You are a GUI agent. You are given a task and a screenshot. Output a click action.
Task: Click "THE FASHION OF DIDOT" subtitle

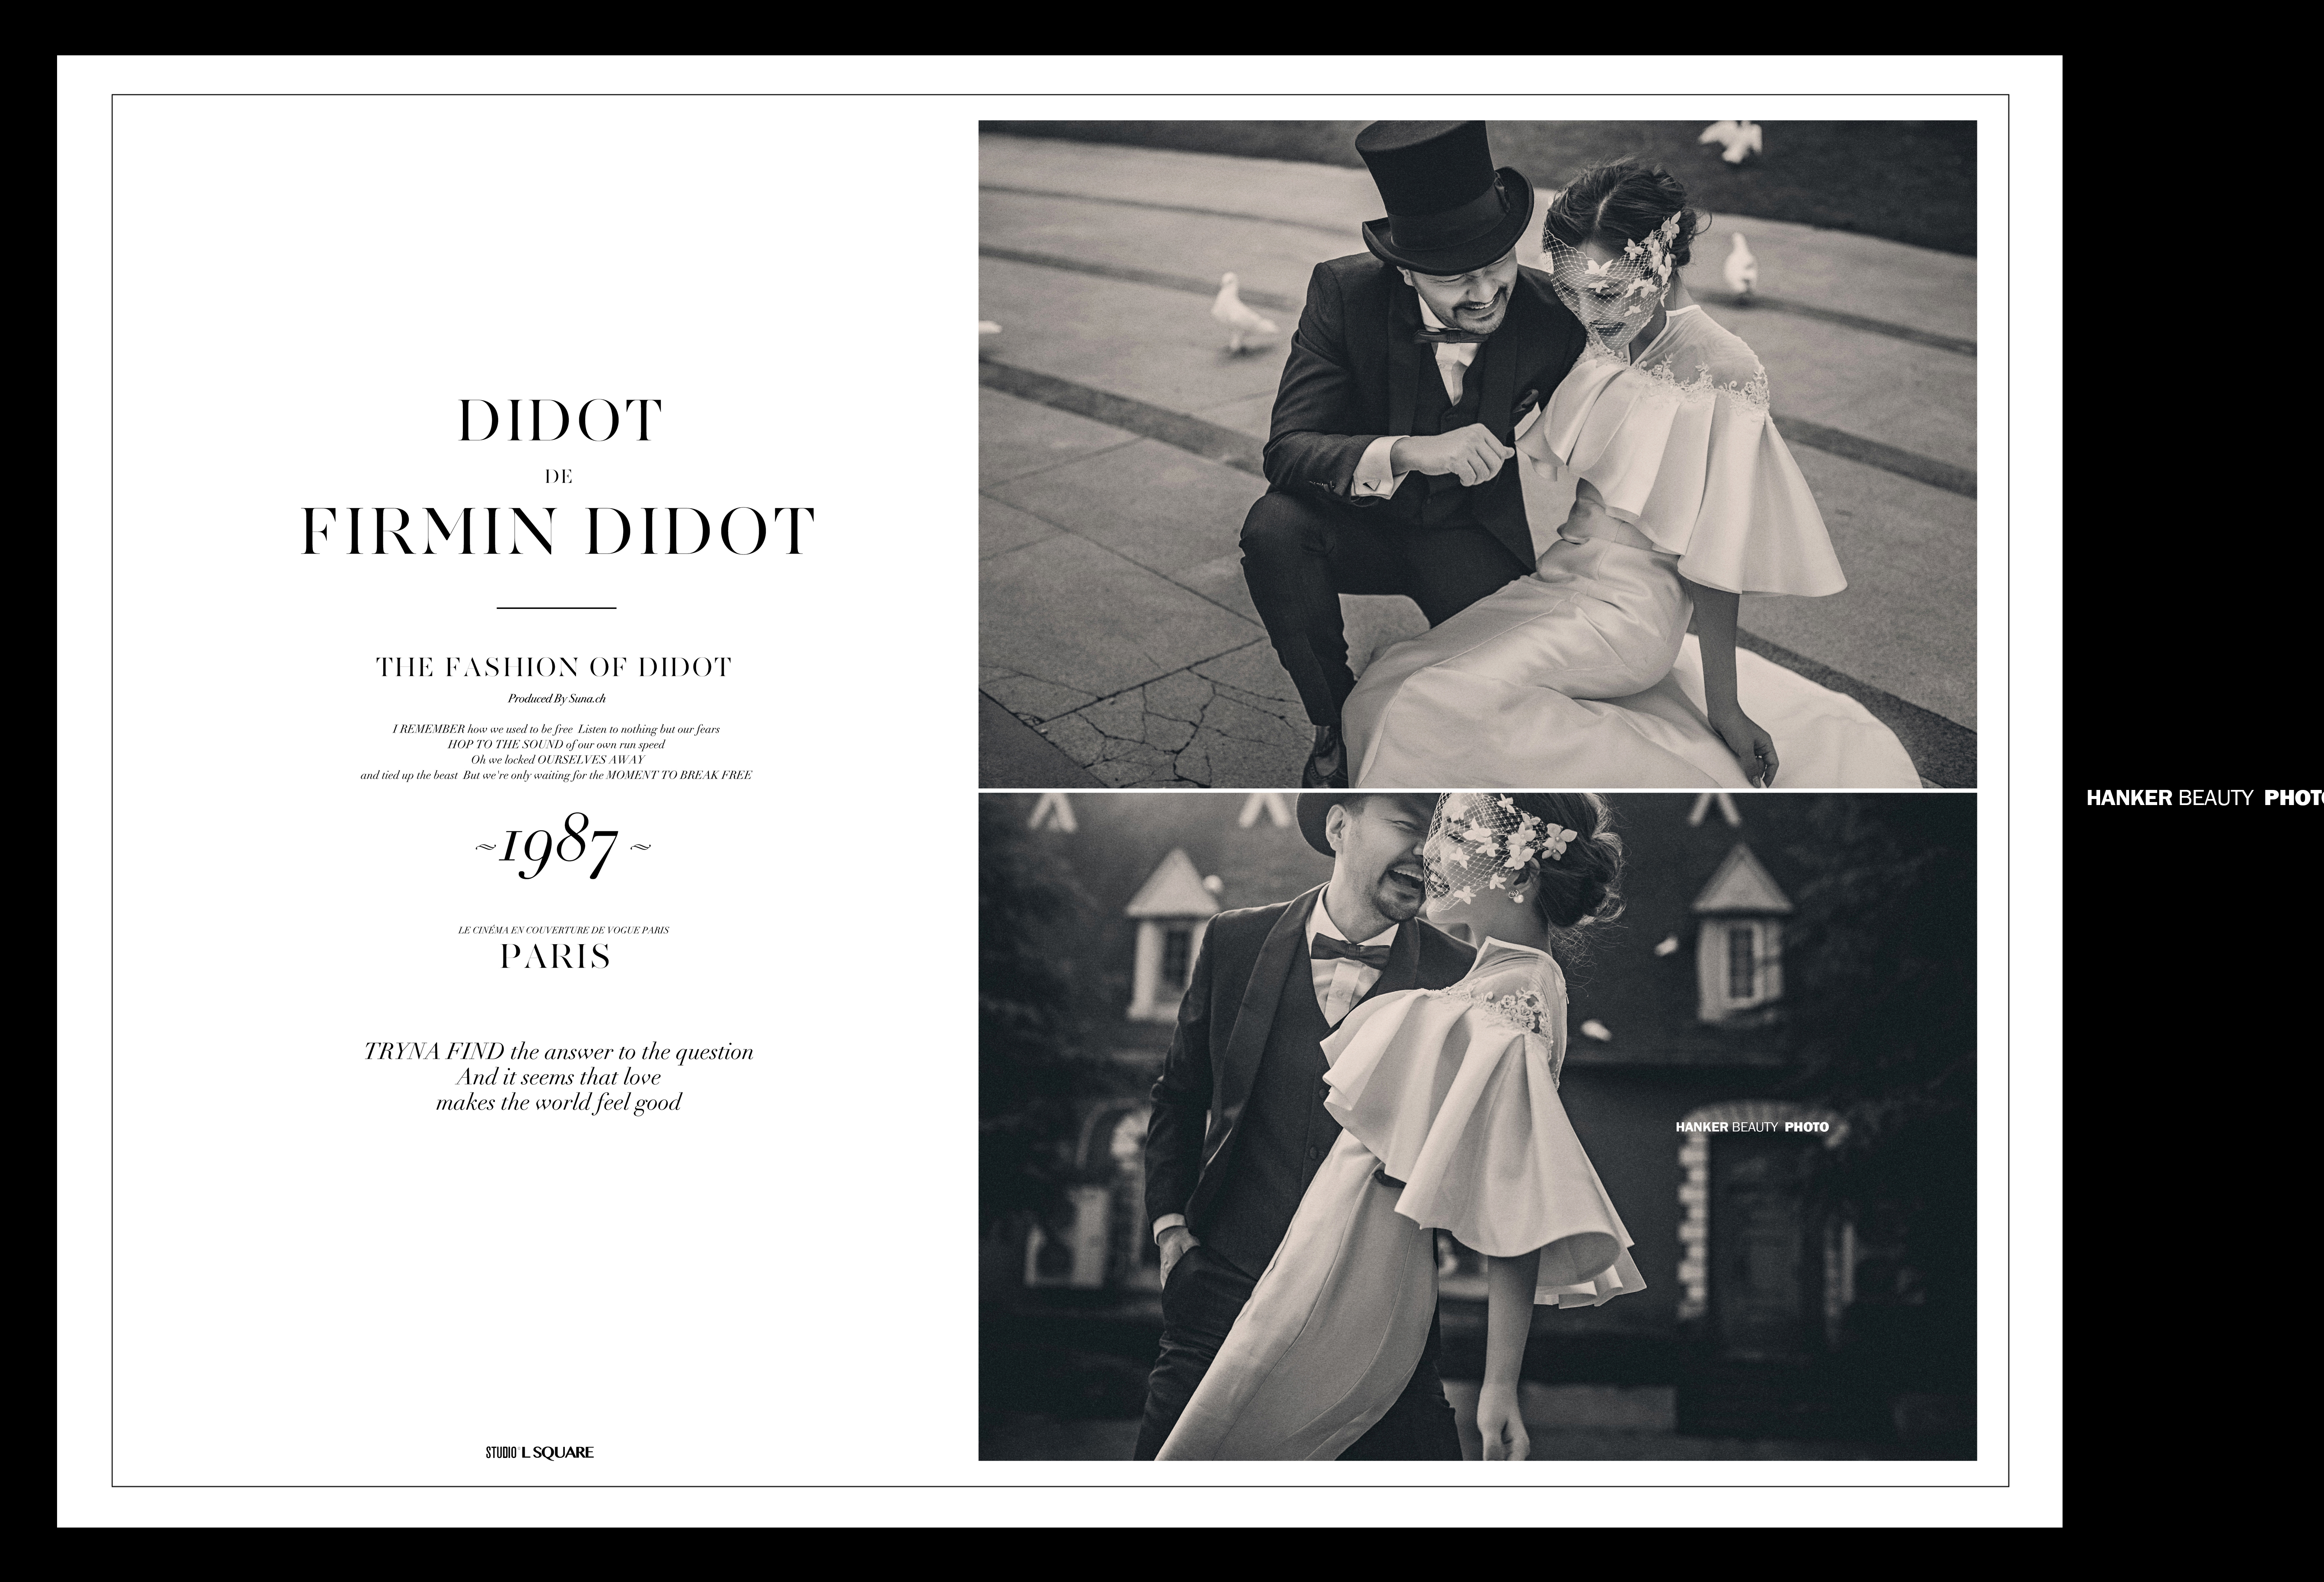coord(554,668)
